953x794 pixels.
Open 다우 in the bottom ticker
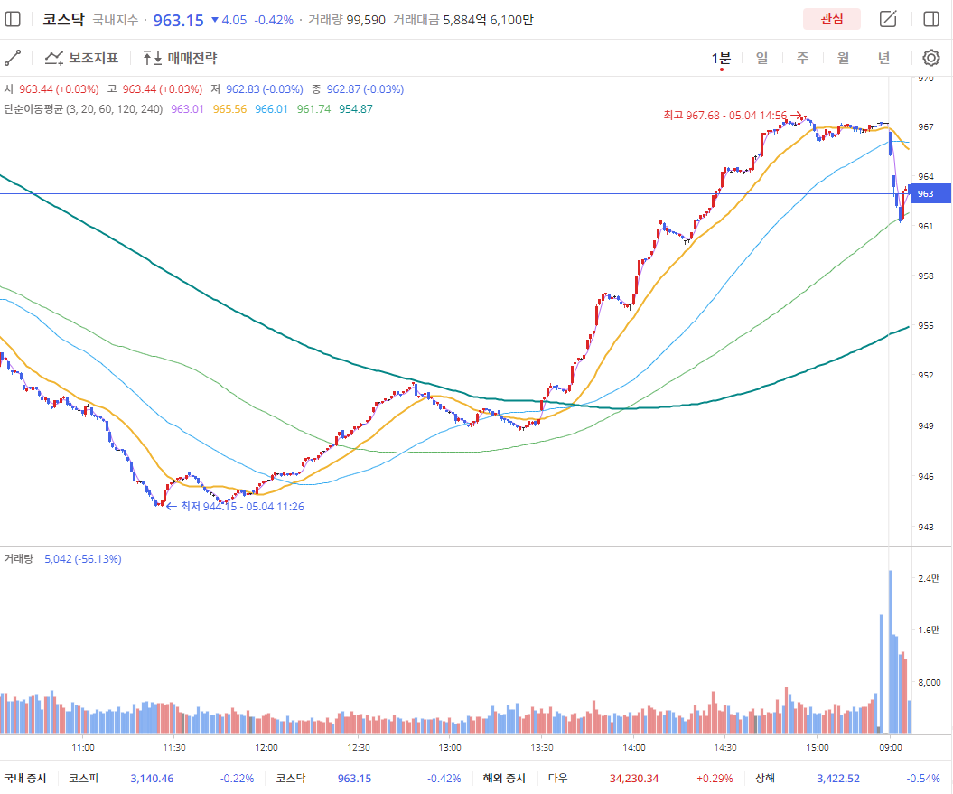point(557,779)
